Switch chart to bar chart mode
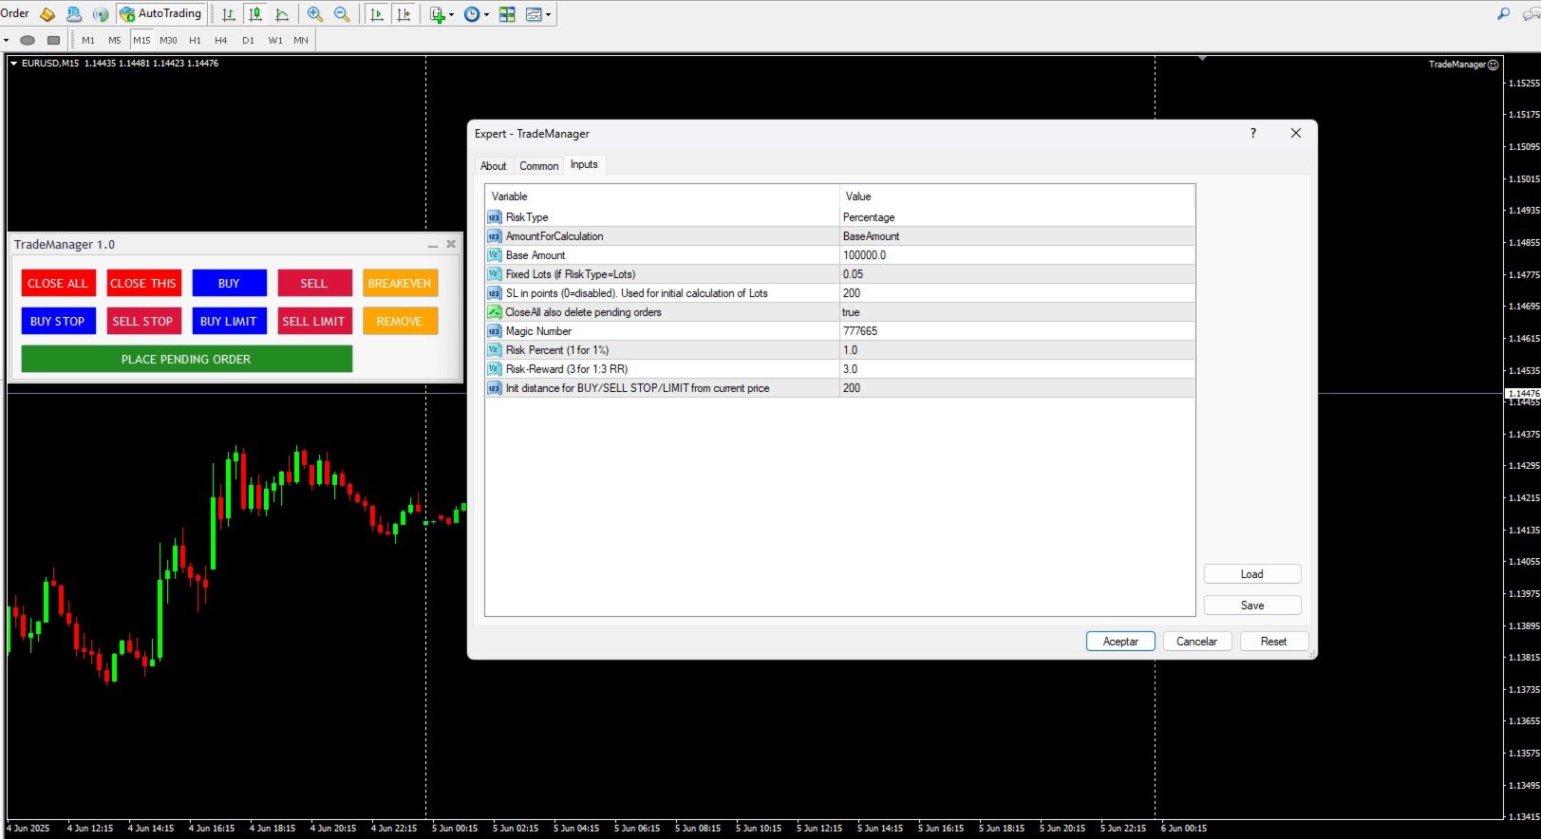 pos(229,14)
